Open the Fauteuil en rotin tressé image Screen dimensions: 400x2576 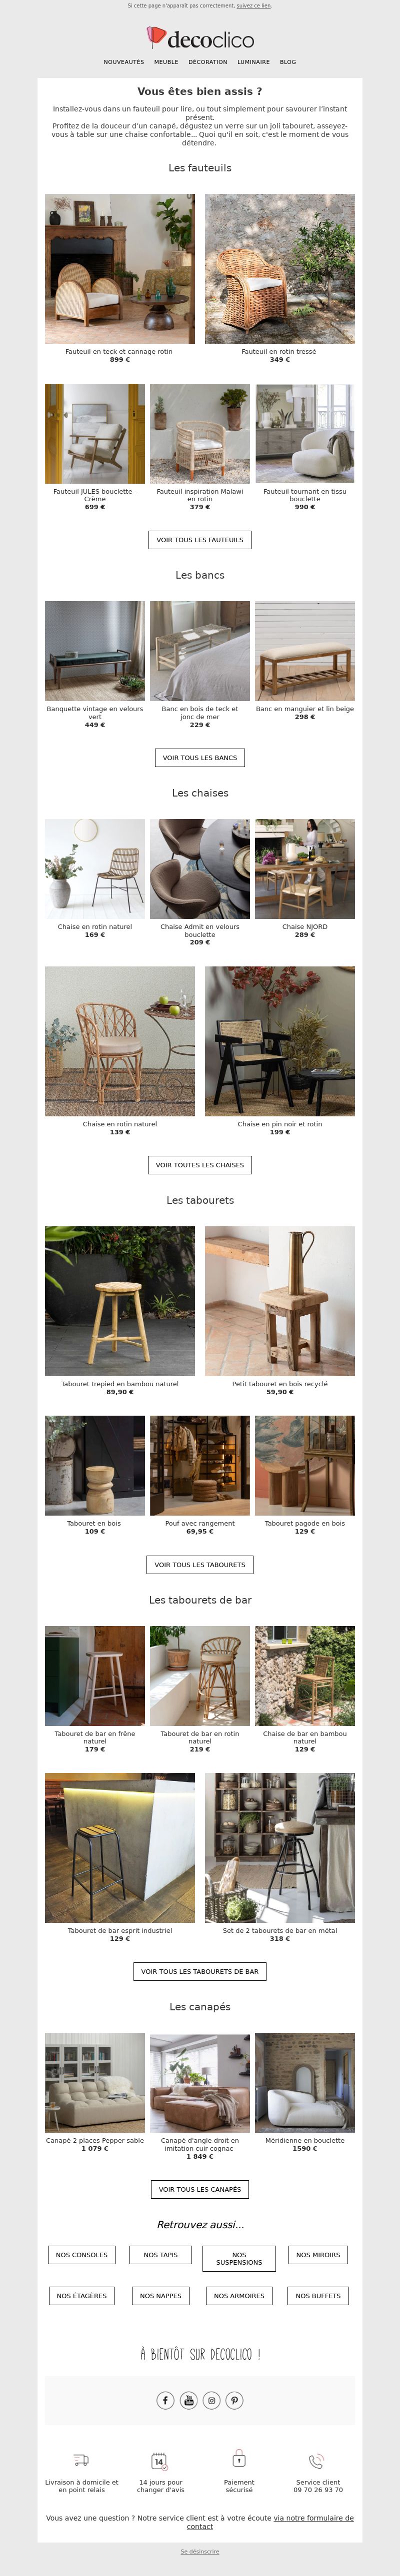click(x=280, y=269)
